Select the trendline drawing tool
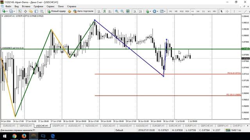This screenshot has height=140, width=250. 245,11
